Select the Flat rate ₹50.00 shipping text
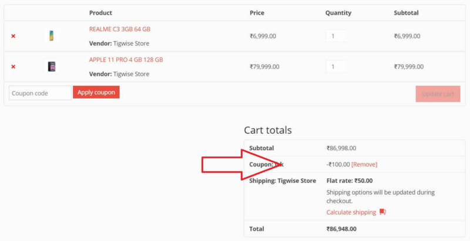Screen dimensions: 470x241 click(x=349, y=181)
